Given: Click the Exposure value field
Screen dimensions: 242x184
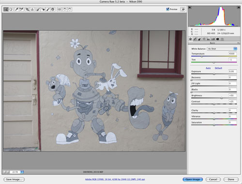Looking at the screenshot, I should (232, 71).
